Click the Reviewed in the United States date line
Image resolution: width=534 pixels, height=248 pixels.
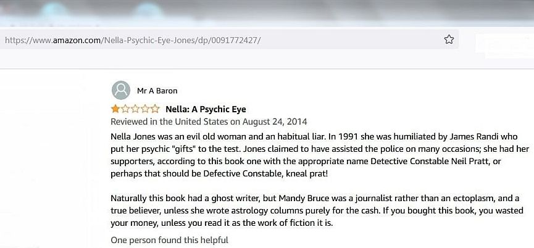(209, 122)
